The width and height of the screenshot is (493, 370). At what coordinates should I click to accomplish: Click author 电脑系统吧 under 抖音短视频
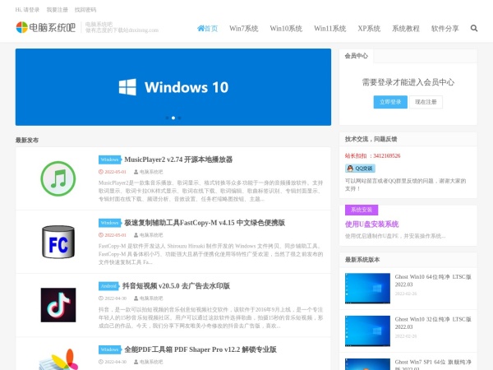[151, 298]
